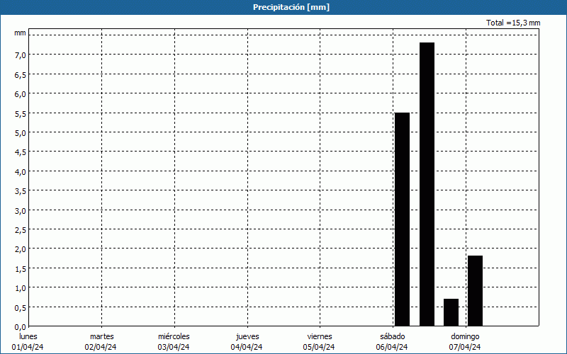Screen dimensions: 567x354
Task: Click the 0,5 y-axis value
Action: (x=21, y=308)
